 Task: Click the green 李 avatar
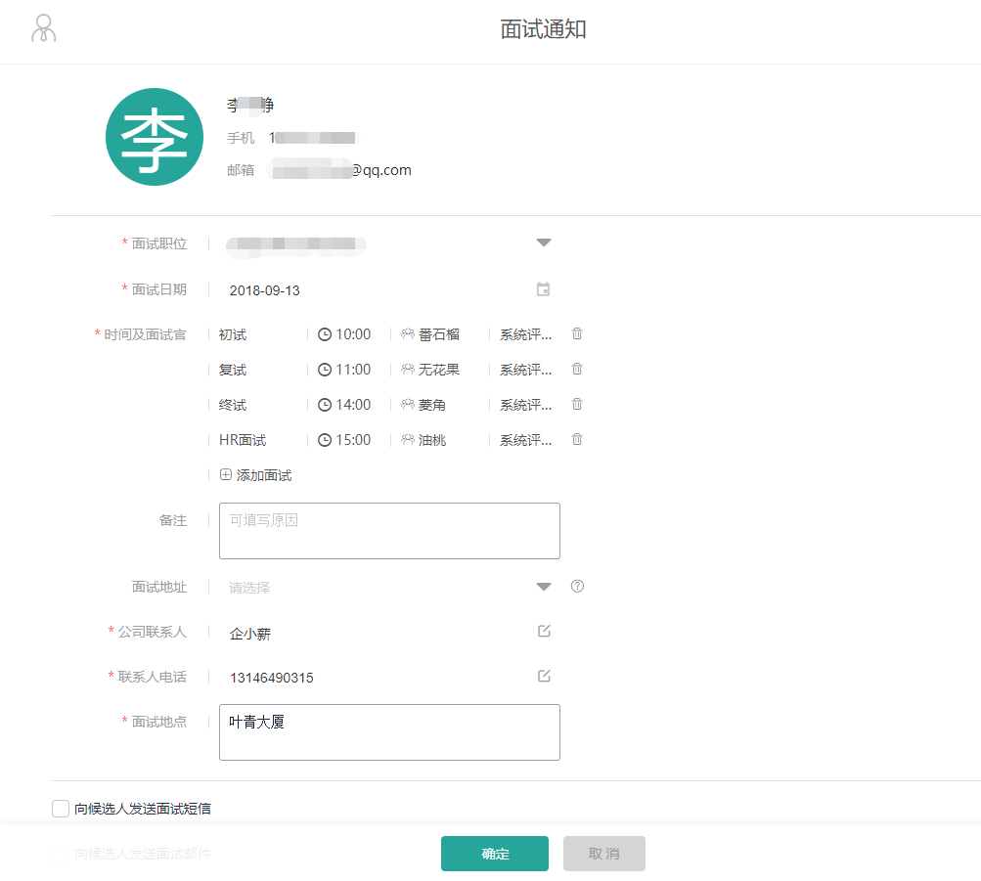[x=155, y=137]
